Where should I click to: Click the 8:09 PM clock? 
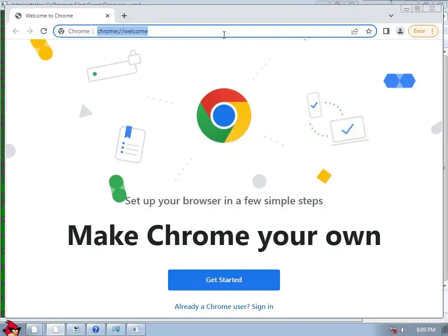pos(426,330)
